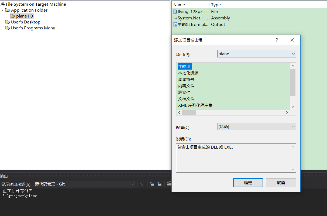Click the 取消 button
The width and height of the screenshot is (327, 216).
click(281, 183)
